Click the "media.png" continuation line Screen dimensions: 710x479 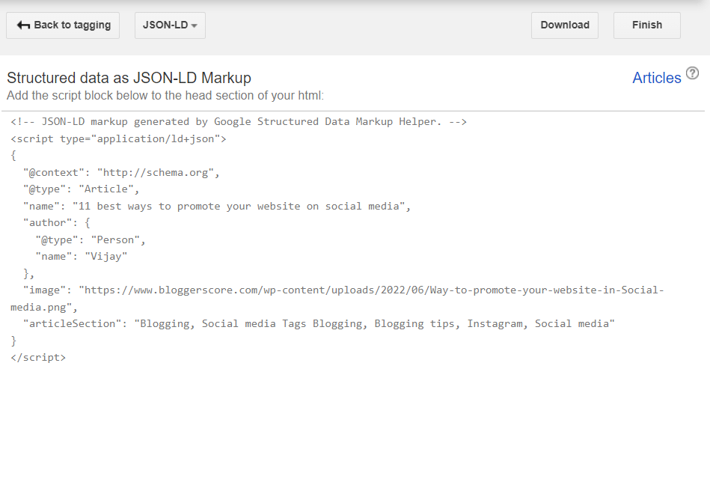click(x=44, y=308)
